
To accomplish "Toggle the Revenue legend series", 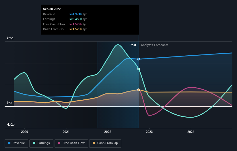I will [x=16, y=143].
